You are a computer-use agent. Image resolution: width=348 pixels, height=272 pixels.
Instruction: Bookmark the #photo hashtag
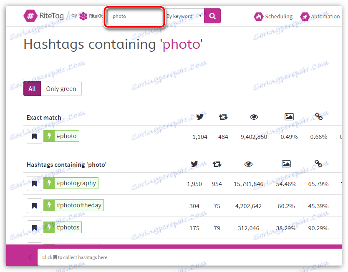pos(34,136)
